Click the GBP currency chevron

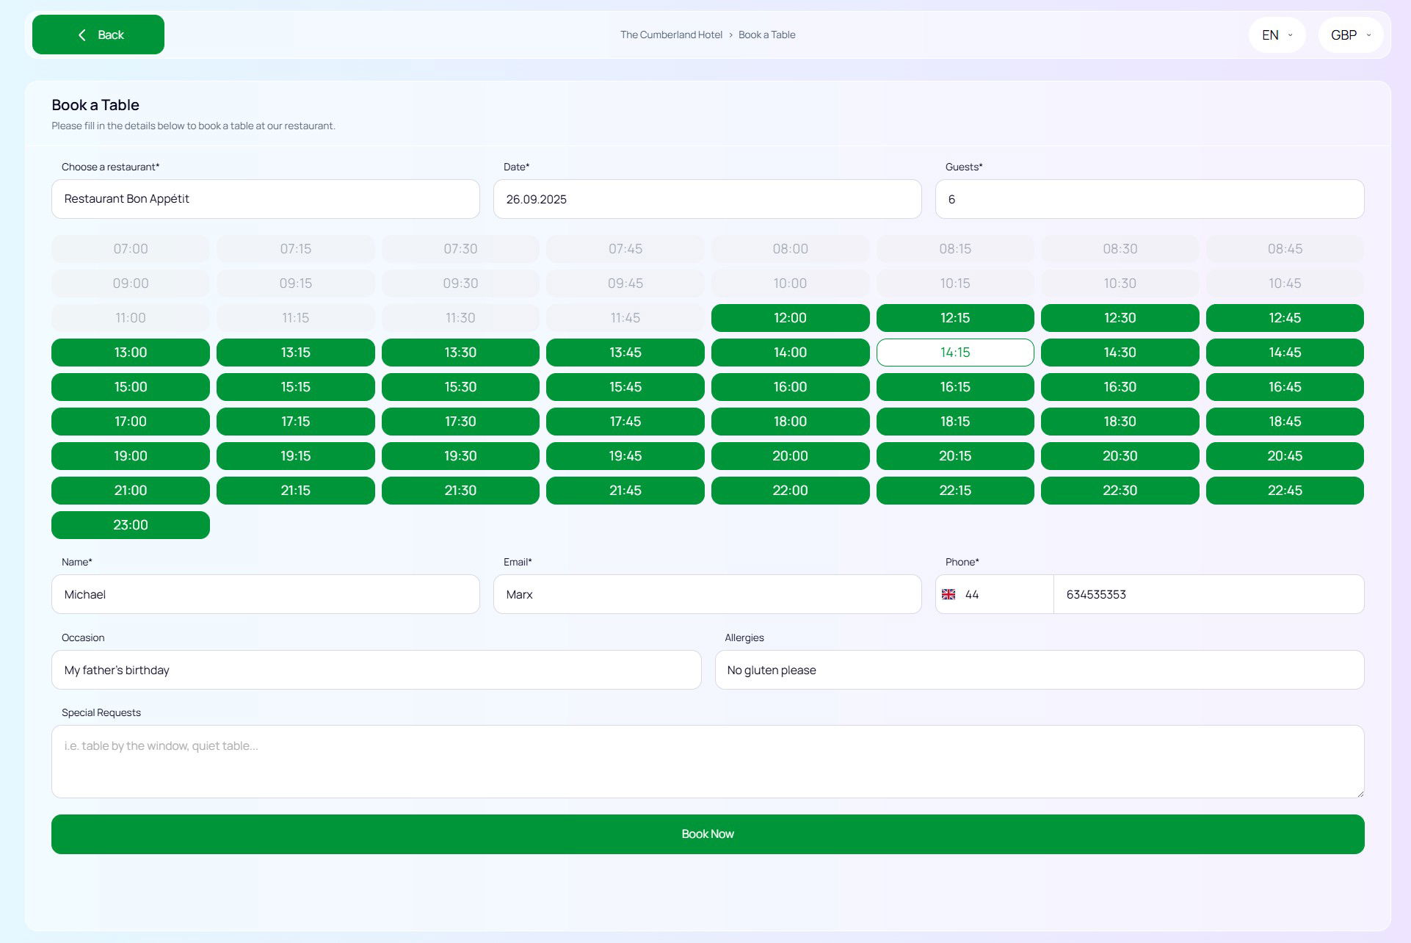click(x=1368, y=35)
